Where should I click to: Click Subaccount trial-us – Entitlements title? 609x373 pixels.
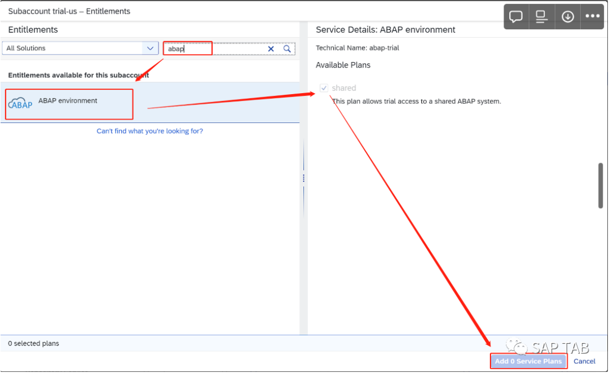click(69, 11)
